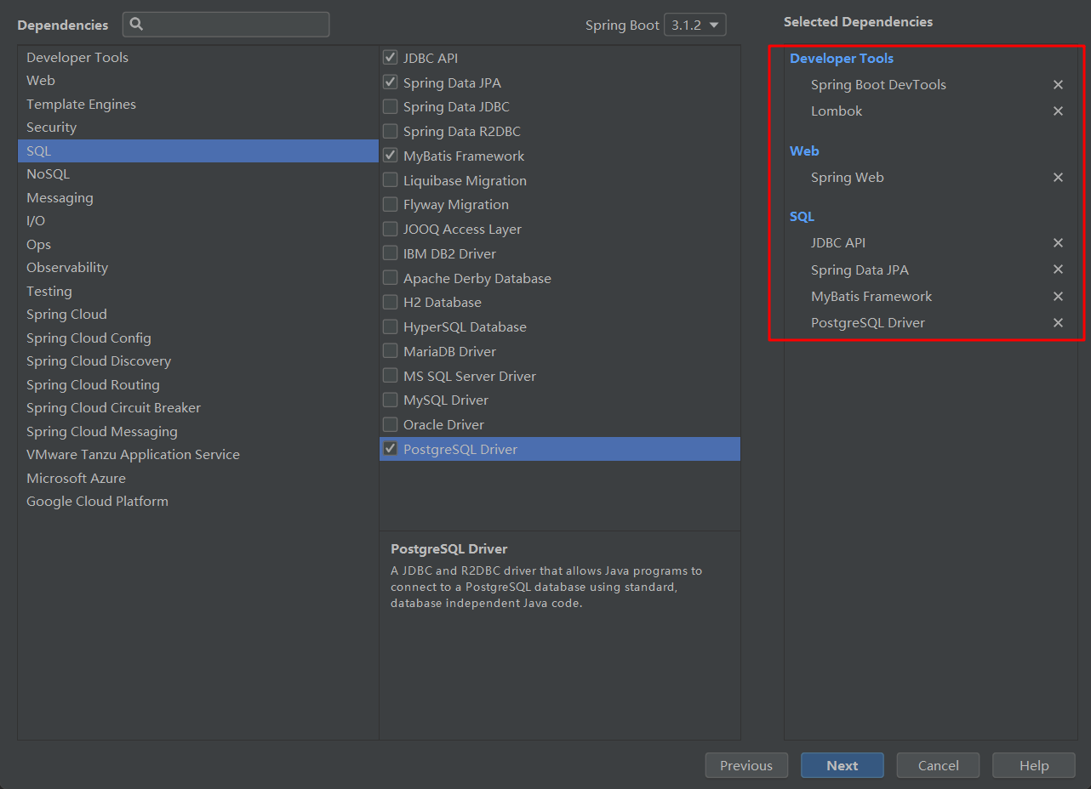Image resolution: width=1091 pixels, height=789 pixels.
Task: Remove Lombok from selected dependencies
Action: point(1058,111)
